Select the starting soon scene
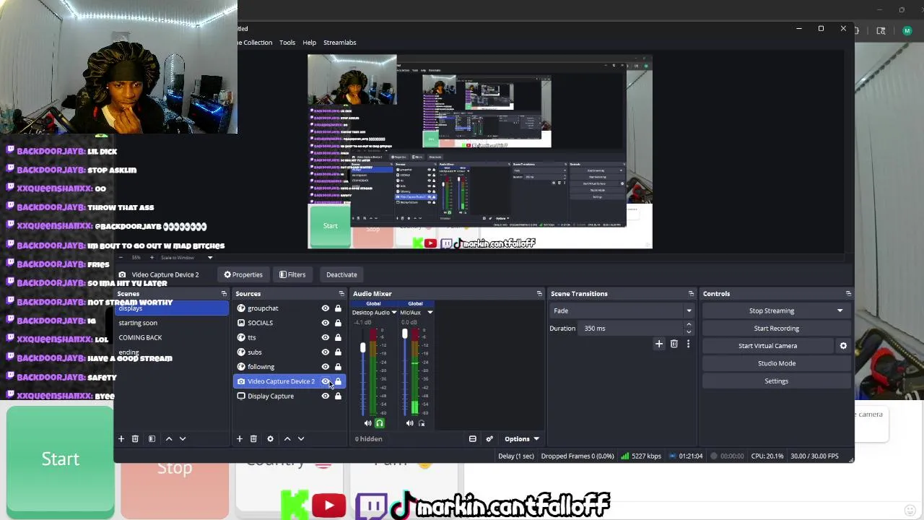Image resolution: width=924 pixels, height=520 pixels. click(x=172, y=323)
